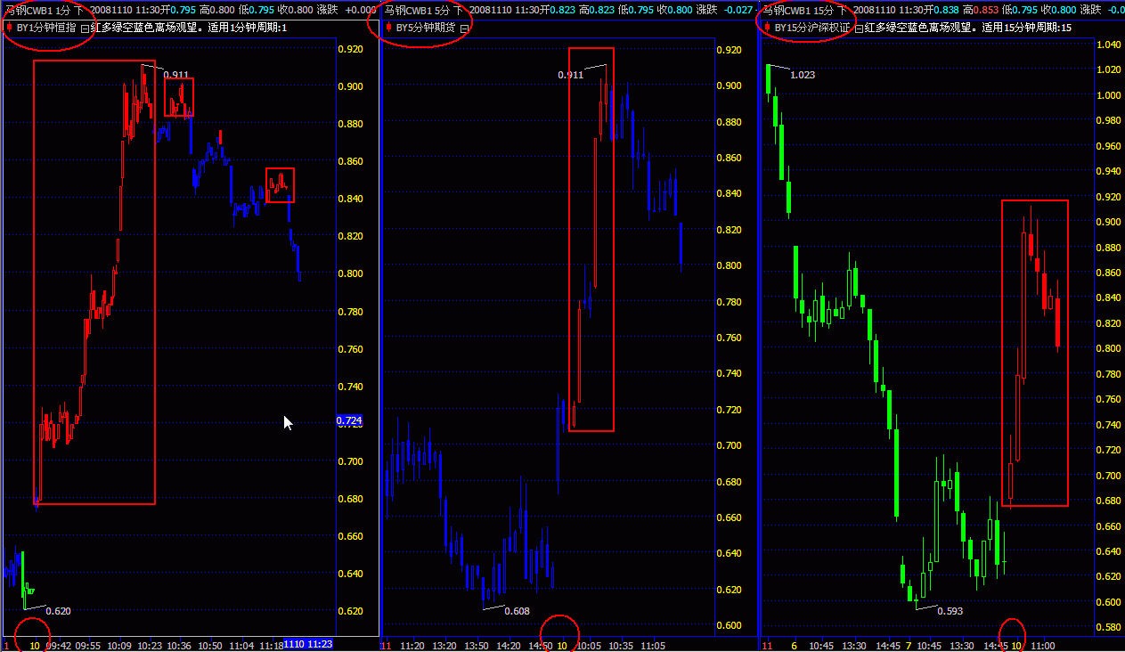Click the 0.608 low price label
Screen dimensions: 1125x652
coord(517,611)
